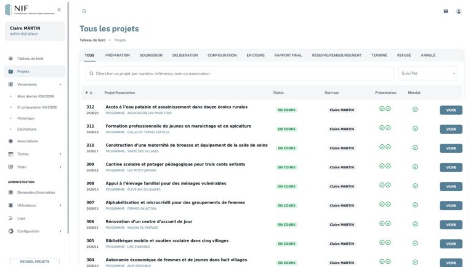
Task: Click the Associations icon in sidebar
Action: [10, 141]
